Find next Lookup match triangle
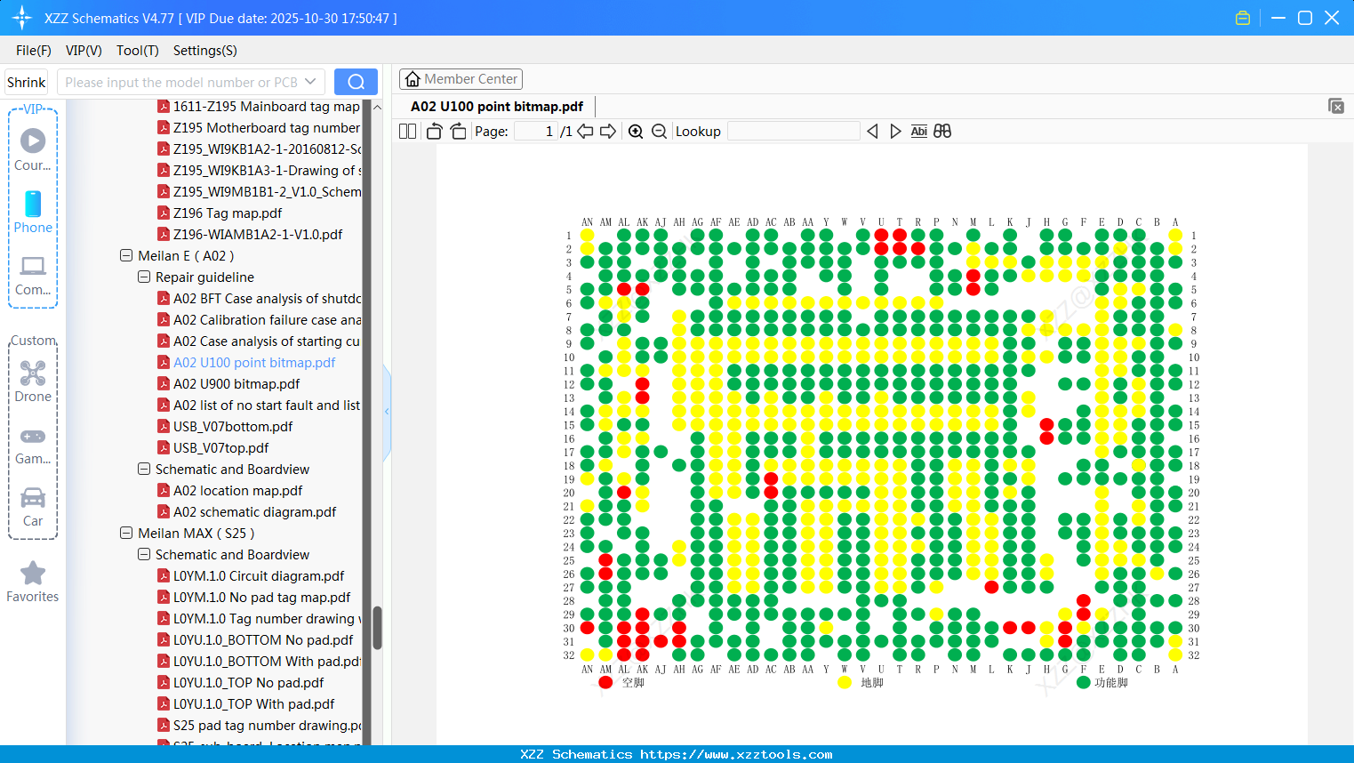Viewport: 1354px width, 763px height. [895, 132]
